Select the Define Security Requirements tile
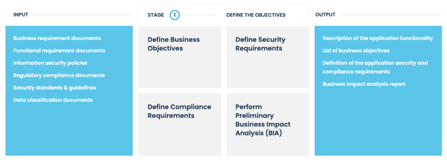Image resolution: width=447 pixels, height=160 pixels. [268, 57]
